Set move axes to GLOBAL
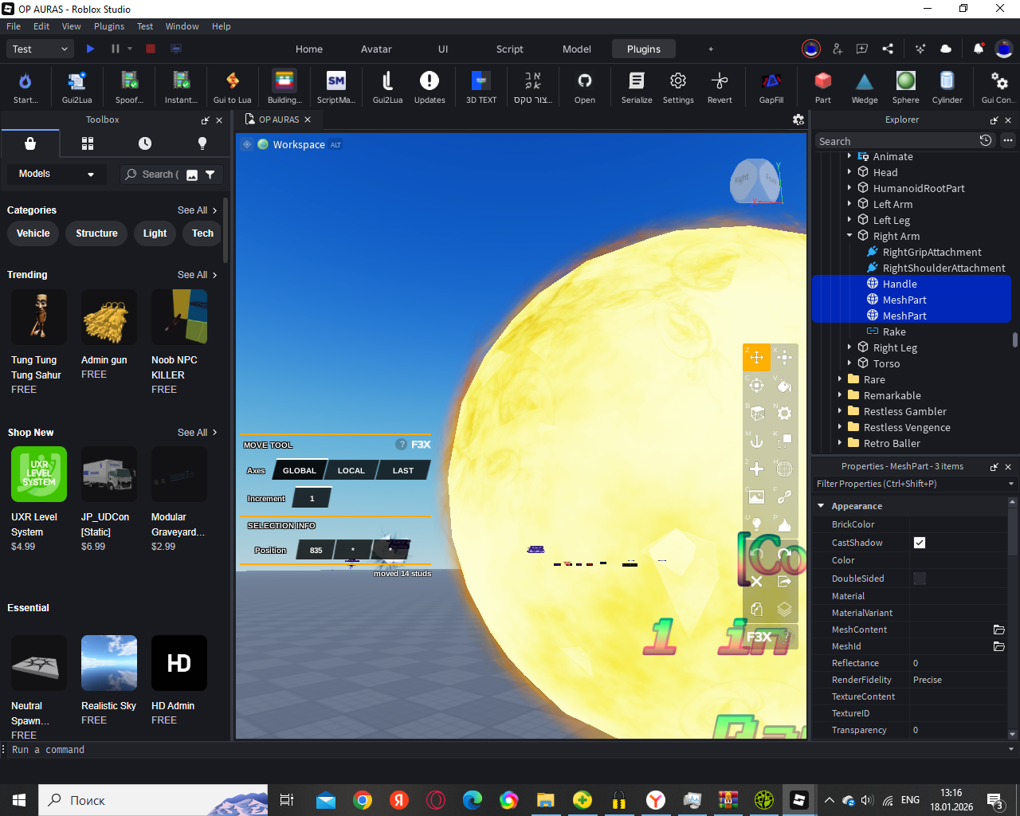1020x816 pixels. pyautogui.click(x=300, y=470)
